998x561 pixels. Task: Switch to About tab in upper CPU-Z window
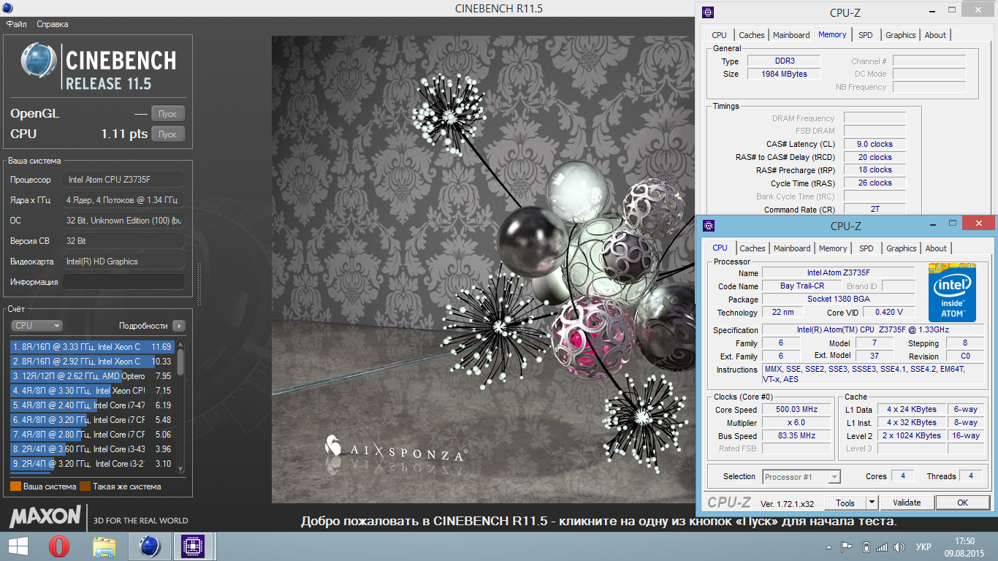[935, 35]
